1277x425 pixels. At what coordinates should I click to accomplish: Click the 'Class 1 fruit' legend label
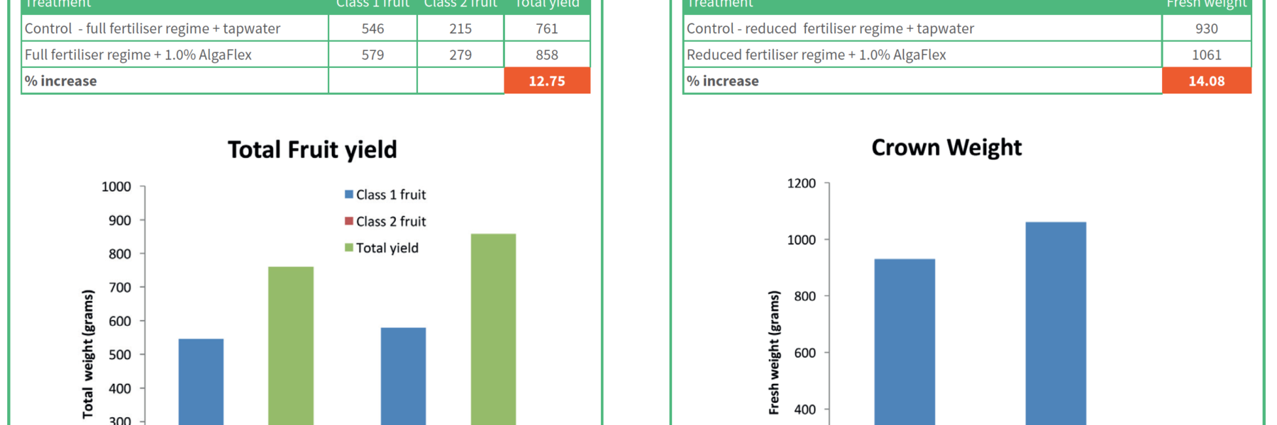click(x=391, y=195)
